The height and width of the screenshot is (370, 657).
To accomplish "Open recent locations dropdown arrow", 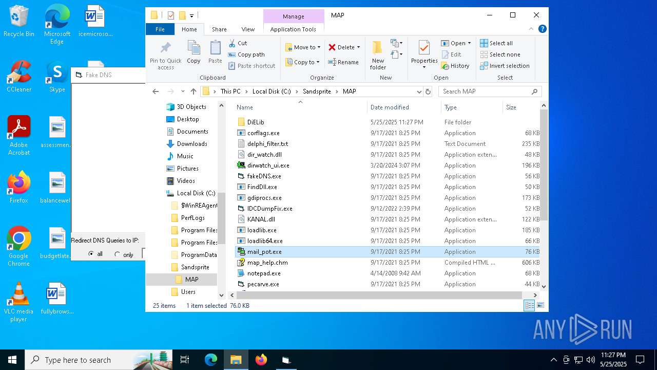I will (183, 91).
